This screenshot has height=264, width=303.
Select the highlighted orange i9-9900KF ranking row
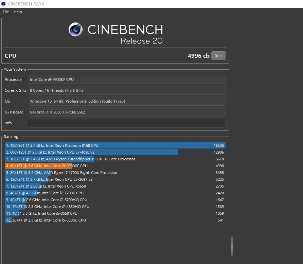coord(115,166)
